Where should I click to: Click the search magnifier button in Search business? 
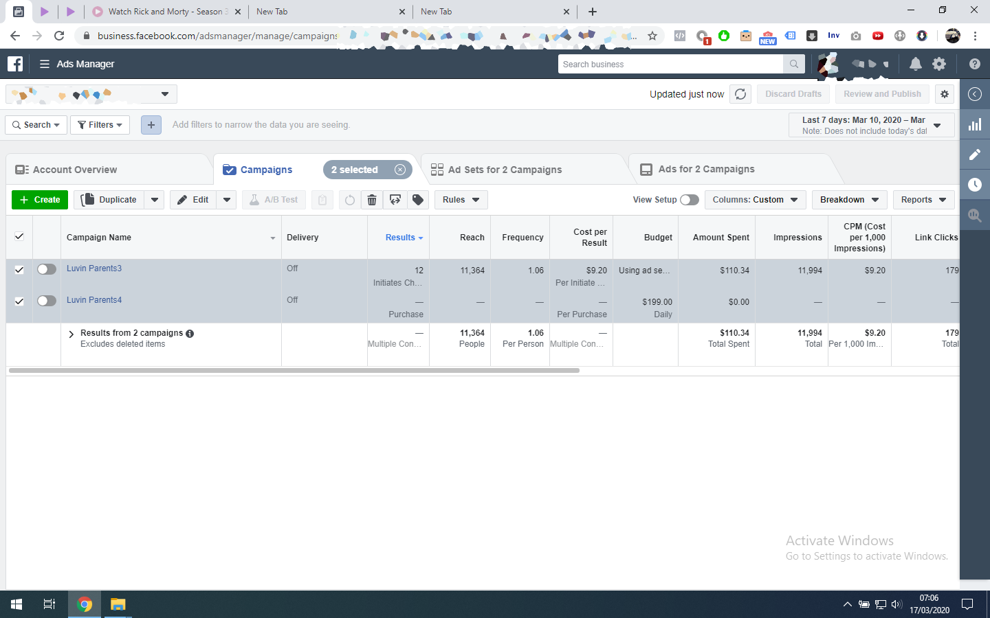point(794,64)
